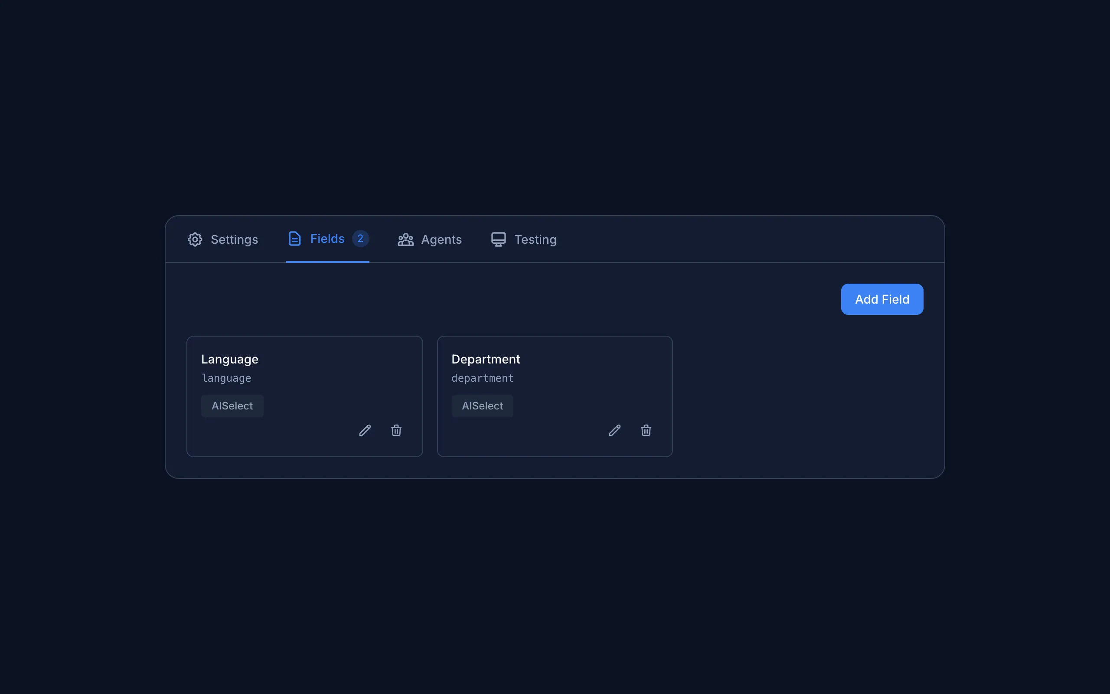Click the trash icon on the Language card

click(396, 430)
